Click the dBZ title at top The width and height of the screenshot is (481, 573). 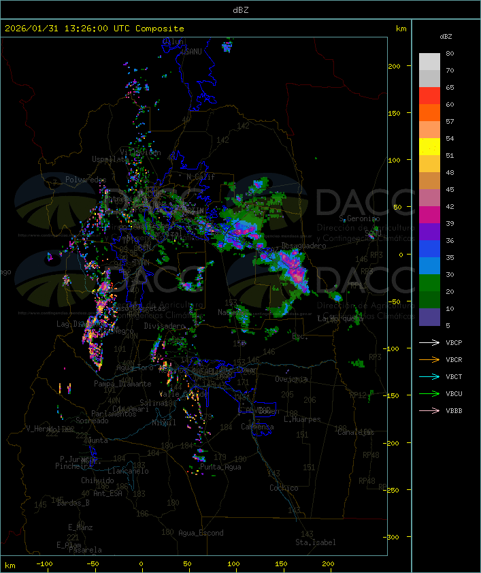pyautogui.click(x=240, y=10)
